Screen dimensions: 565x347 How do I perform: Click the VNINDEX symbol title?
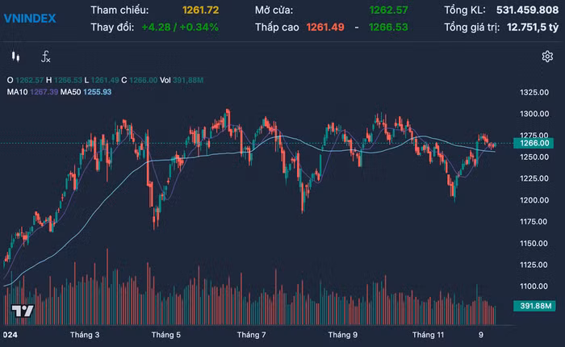[30, 18]
